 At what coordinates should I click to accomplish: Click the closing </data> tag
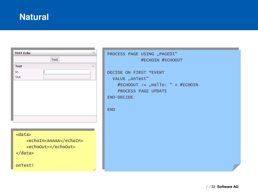click(x=25, y=153)
